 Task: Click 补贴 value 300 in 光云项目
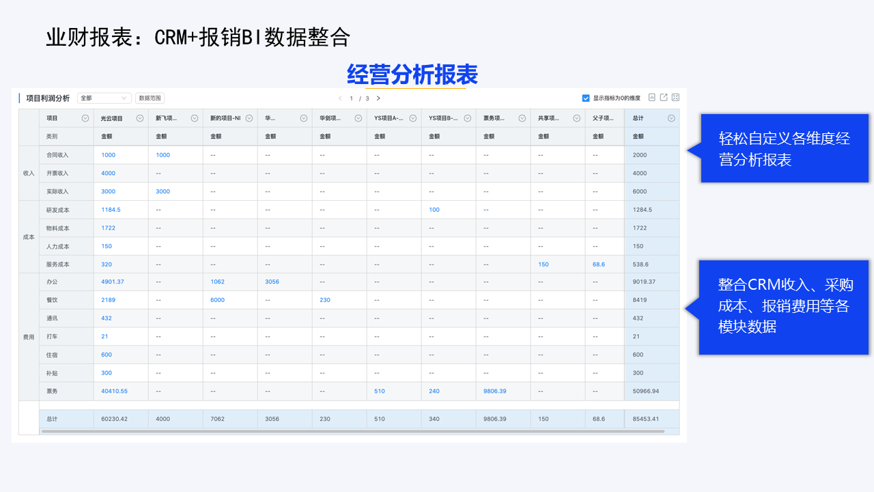click(x=107, y=373)
